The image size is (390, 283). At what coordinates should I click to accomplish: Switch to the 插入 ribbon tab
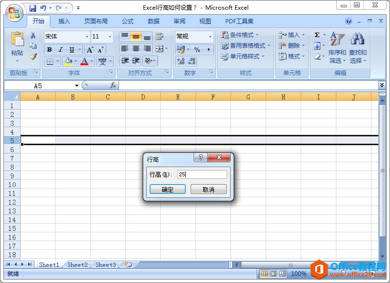[x=64, y=21]
